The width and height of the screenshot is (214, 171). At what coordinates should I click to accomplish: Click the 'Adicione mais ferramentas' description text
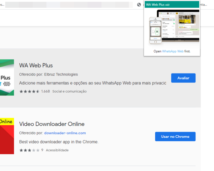tap(92, 83)
